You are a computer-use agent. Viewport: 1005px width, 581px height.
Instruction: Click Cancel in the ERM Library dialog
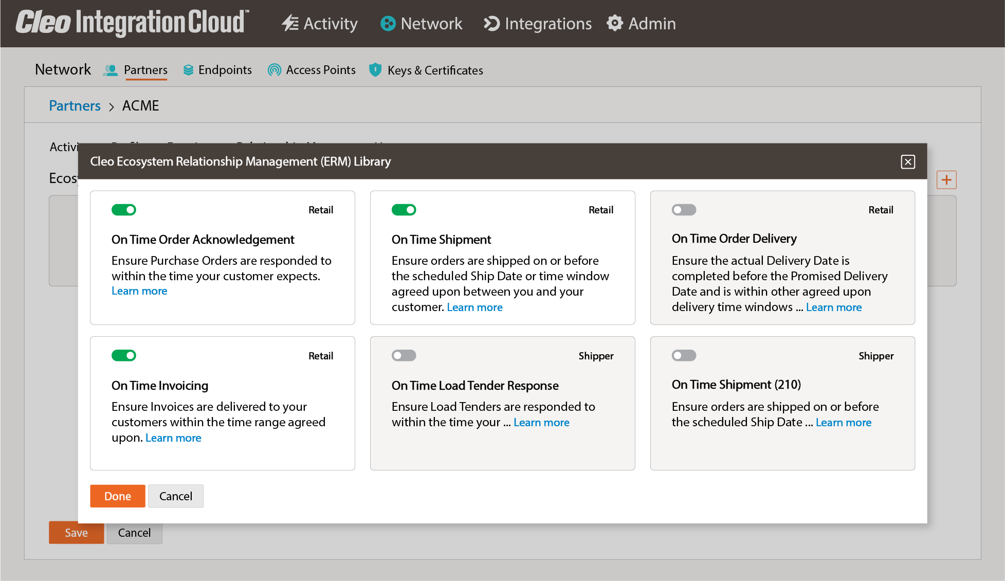(x=176, y=496)
